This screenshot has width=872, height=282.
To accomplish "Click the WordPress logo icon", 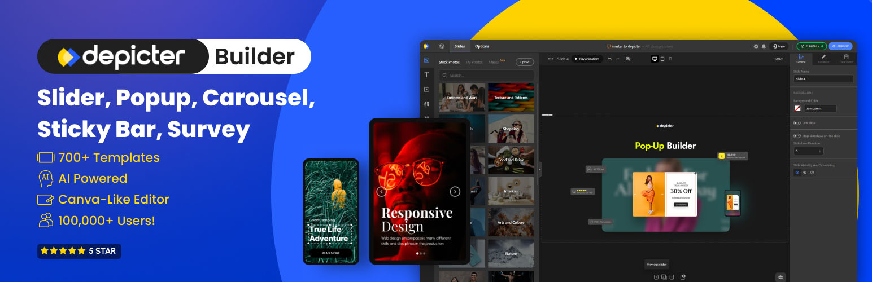I will coord(442,46).
